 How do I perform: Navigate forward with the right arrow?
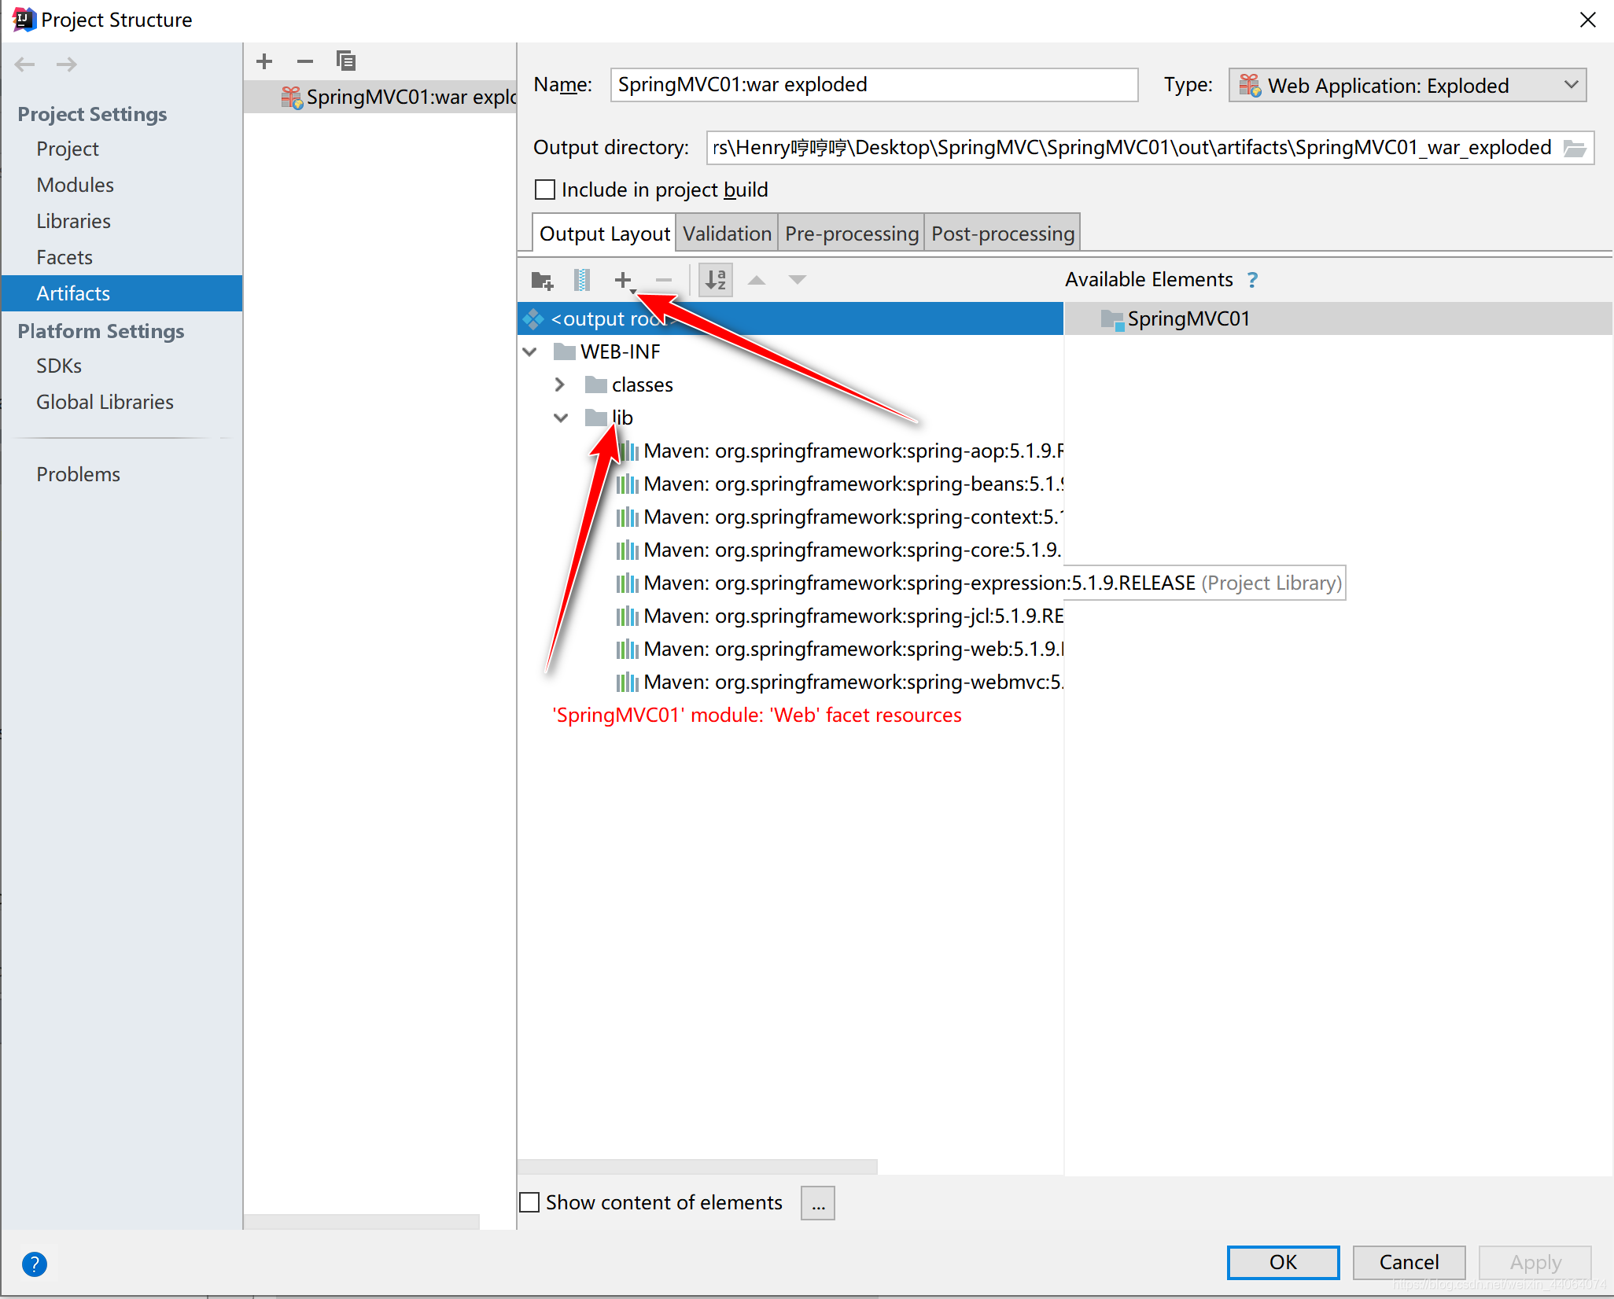67,64
